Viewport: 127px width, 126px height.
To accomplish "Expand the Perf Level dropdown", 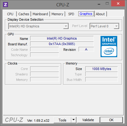I will [x=104, y=26].
